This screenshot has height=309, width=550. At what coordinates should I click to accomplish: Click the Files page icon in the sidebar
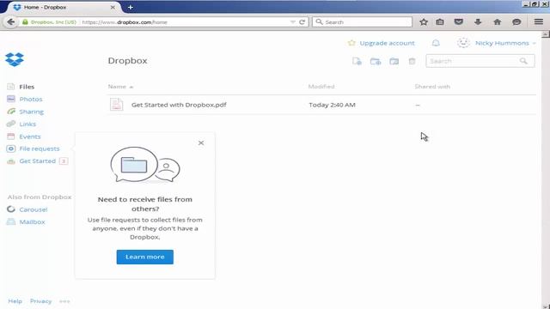pos(11,87)
